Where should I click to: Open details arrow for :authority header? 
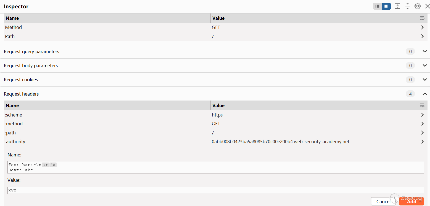coord(422,142)
